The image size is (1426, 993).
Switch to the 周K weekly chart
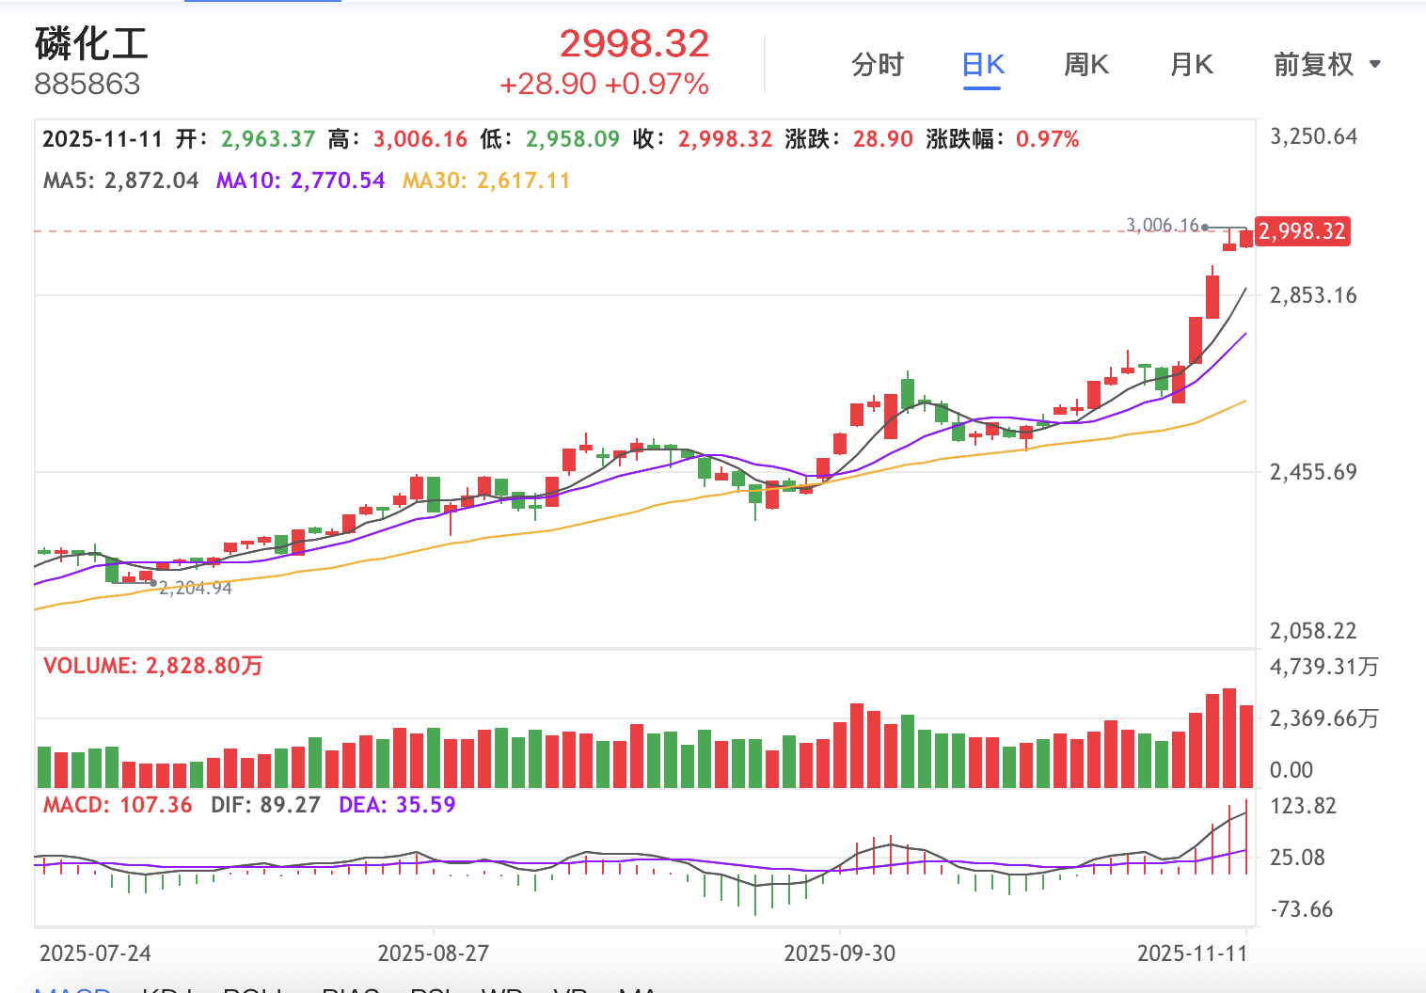click(x=1086, y=65)
